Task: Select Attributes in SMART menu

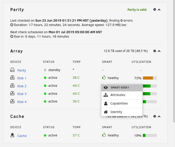Action: tap(122, 95)
